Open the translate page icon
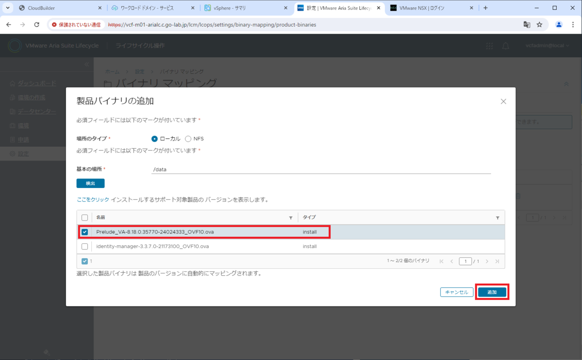Viewport: 582px width, 360px height. [x=527, y=25]
